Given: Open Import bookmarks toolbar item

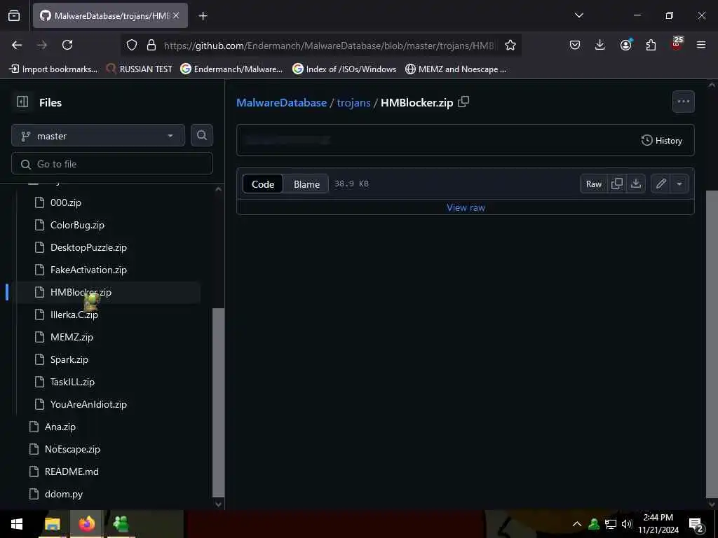Looking at the screenshot, I should coord(53,69).
